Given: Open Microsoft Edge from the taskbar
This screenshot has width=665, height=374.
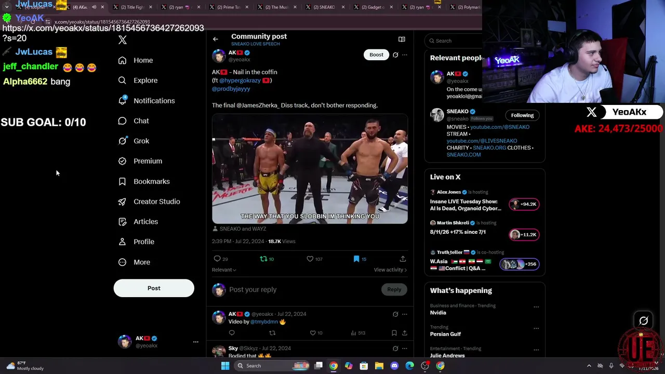Looking at the screenshot, I should coord(410,366).
